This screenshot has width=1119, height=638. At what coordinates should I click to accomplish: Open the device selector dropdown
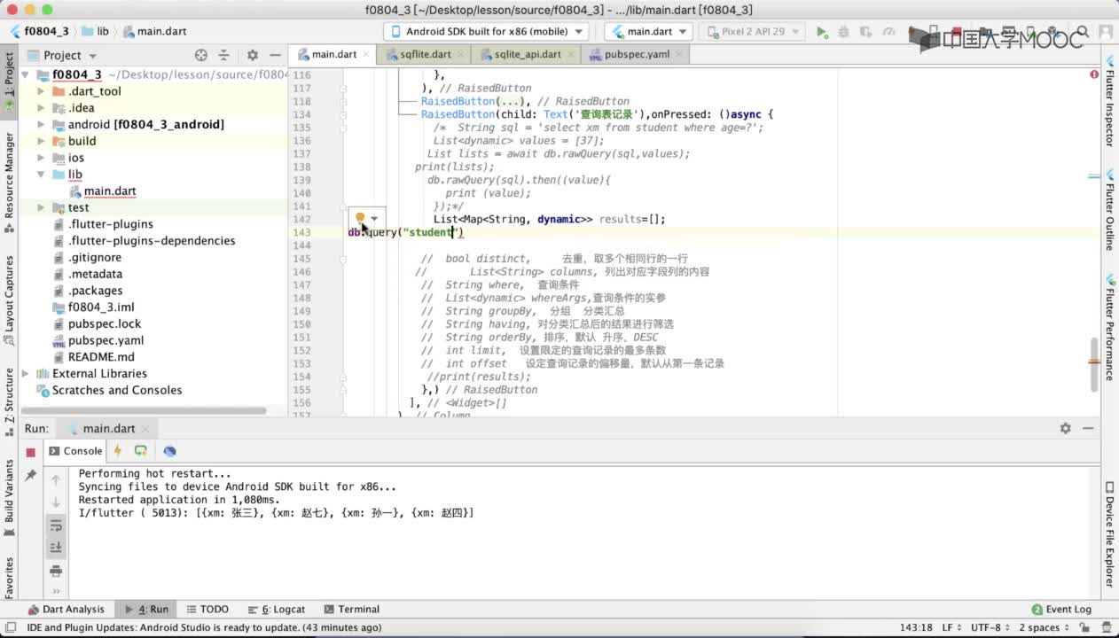click(x=486, y=32)
